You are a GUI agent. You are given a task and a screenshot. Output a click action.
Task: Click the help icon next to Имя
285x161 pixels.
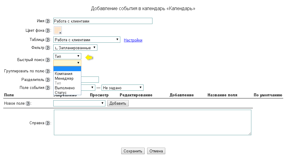pos(48,21)
